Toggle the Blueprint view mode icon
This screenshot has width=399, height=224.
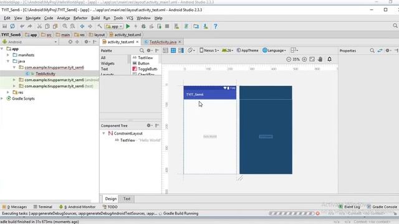pos(173,50)
